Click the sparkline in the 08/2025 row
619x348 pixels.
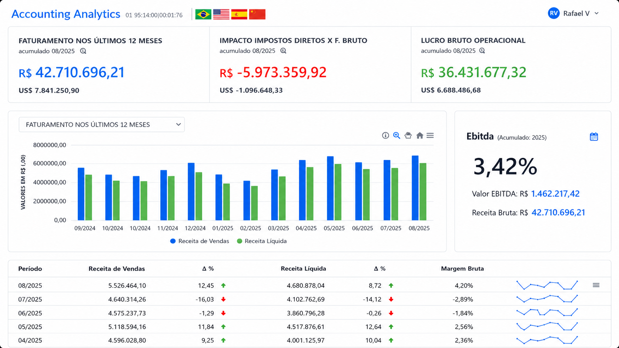(x=547, y=285)
